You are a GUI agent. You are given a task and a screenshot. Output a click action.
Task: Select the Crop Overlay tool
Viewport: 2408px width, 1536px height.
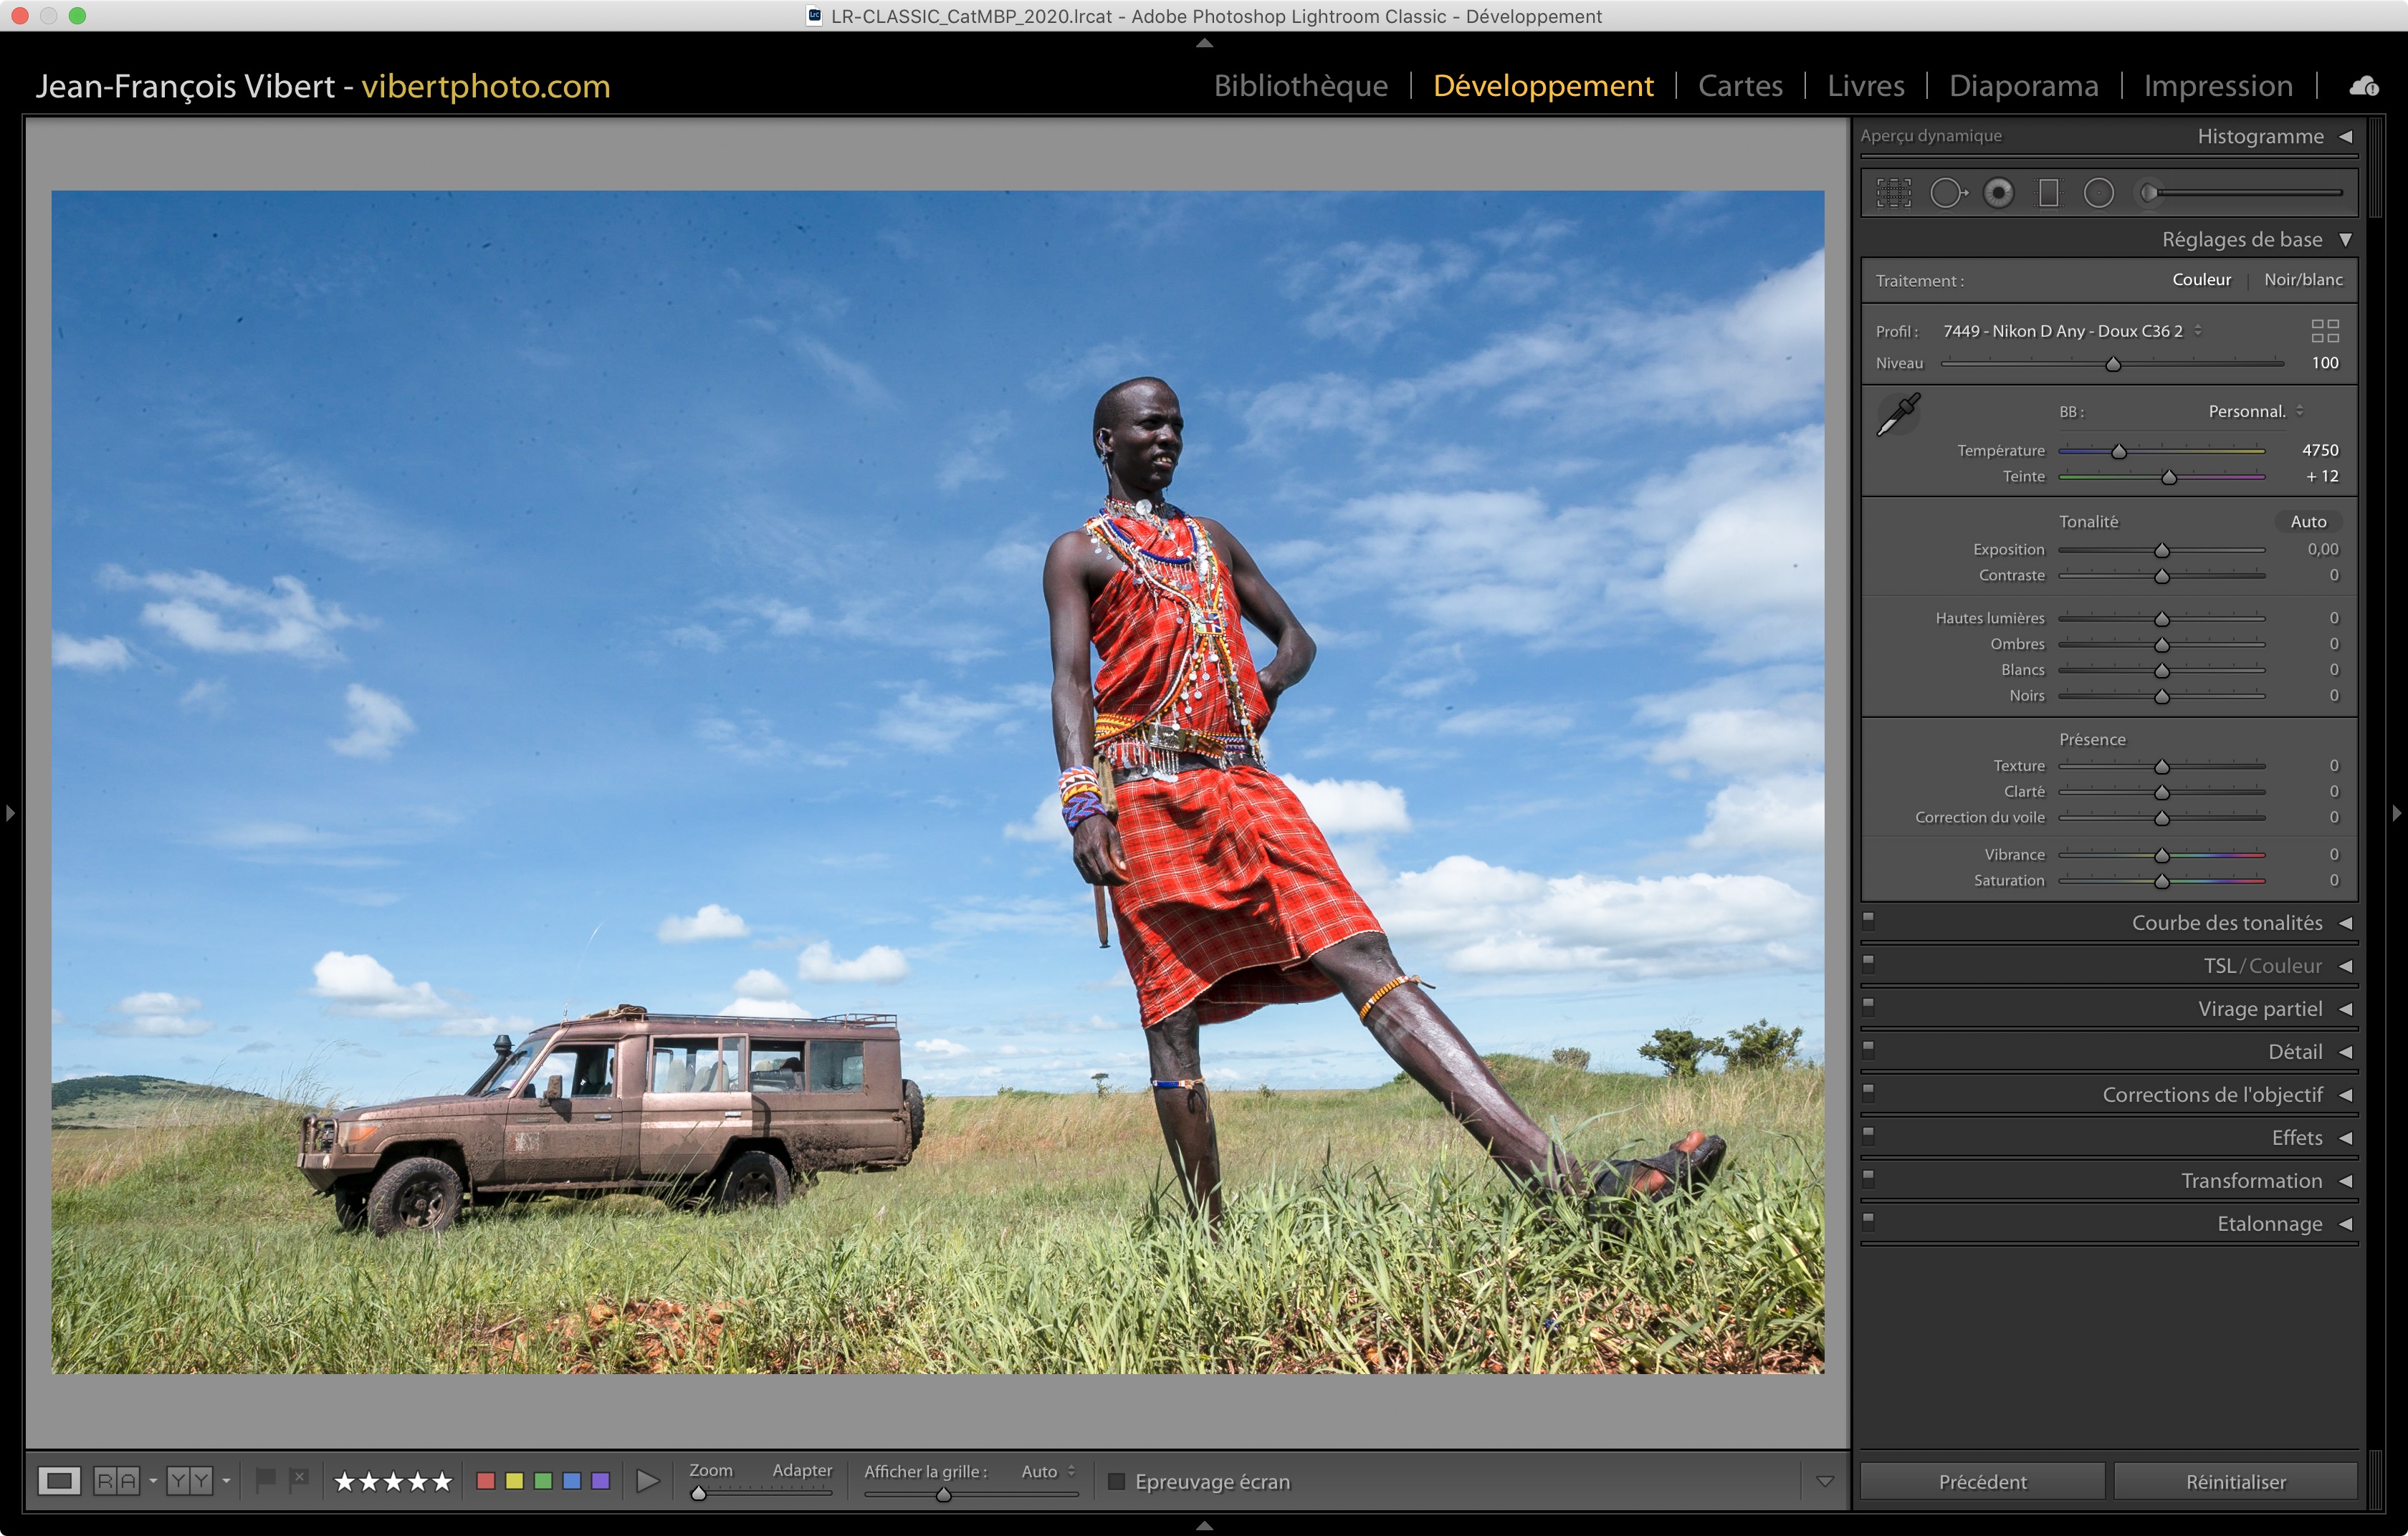1893,193
